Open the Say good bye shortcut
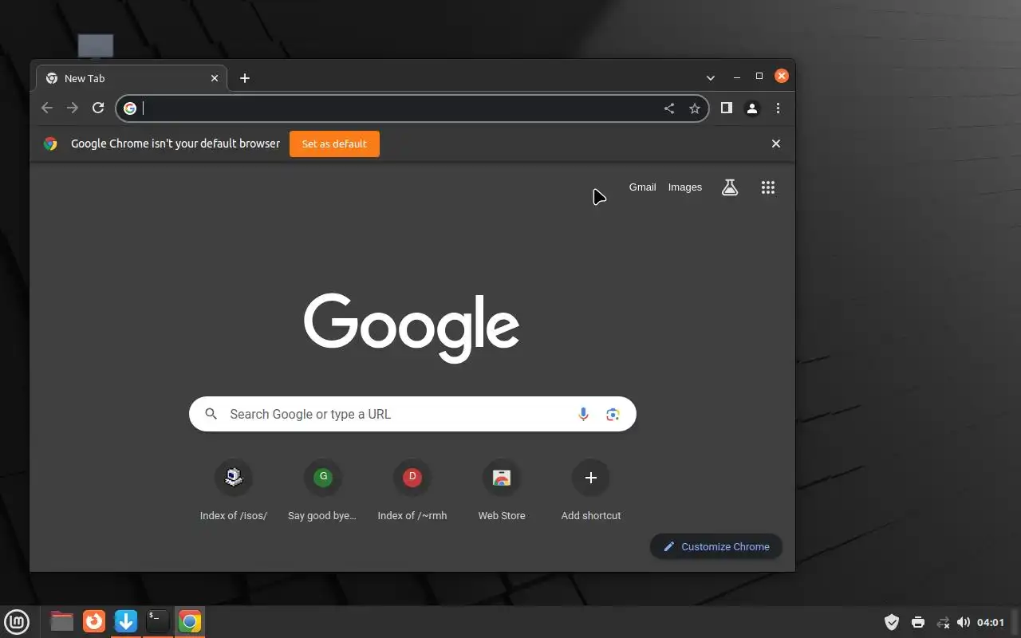The width and height of the screenshot is (1021, 638). [323, 490]
